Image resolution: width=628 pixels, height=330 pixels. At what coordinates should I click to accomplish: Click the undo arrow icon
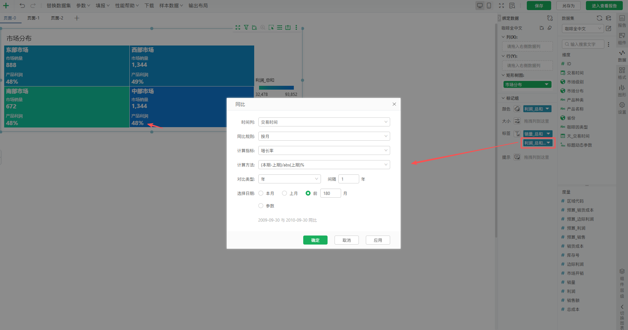pos(22,6)
